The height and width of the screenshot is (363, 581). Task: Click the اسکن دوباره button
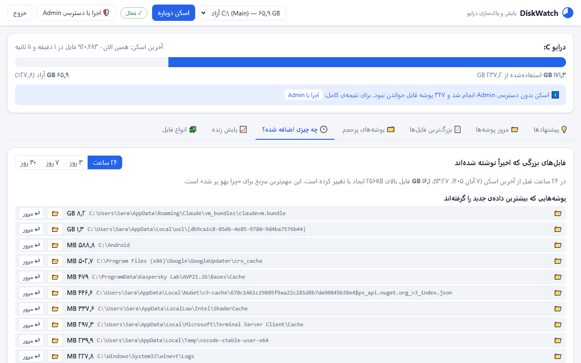tap(173, 13)
